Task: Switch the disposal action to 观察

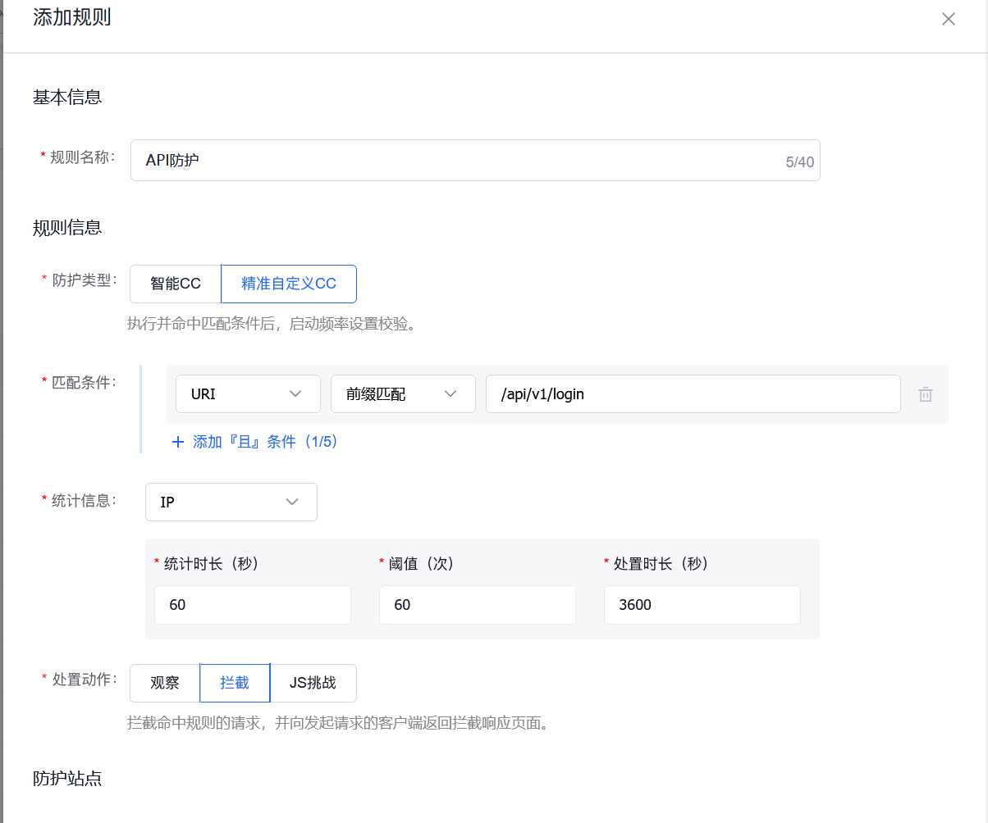Action: [164, 683]
